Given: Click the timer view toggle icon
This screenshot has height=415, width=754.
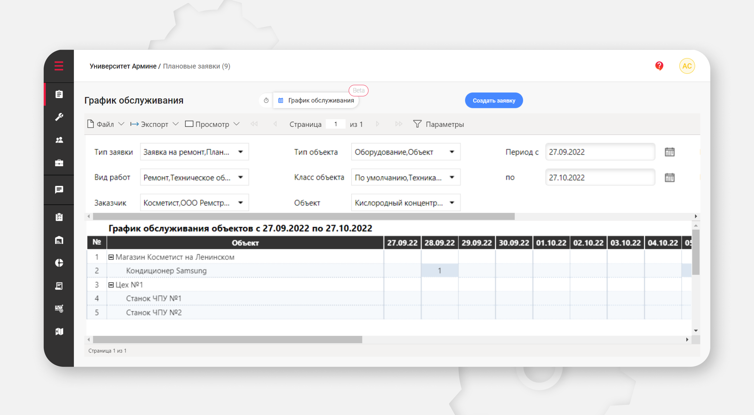Looking at the screenshot, I should click(x=266, y=100).
